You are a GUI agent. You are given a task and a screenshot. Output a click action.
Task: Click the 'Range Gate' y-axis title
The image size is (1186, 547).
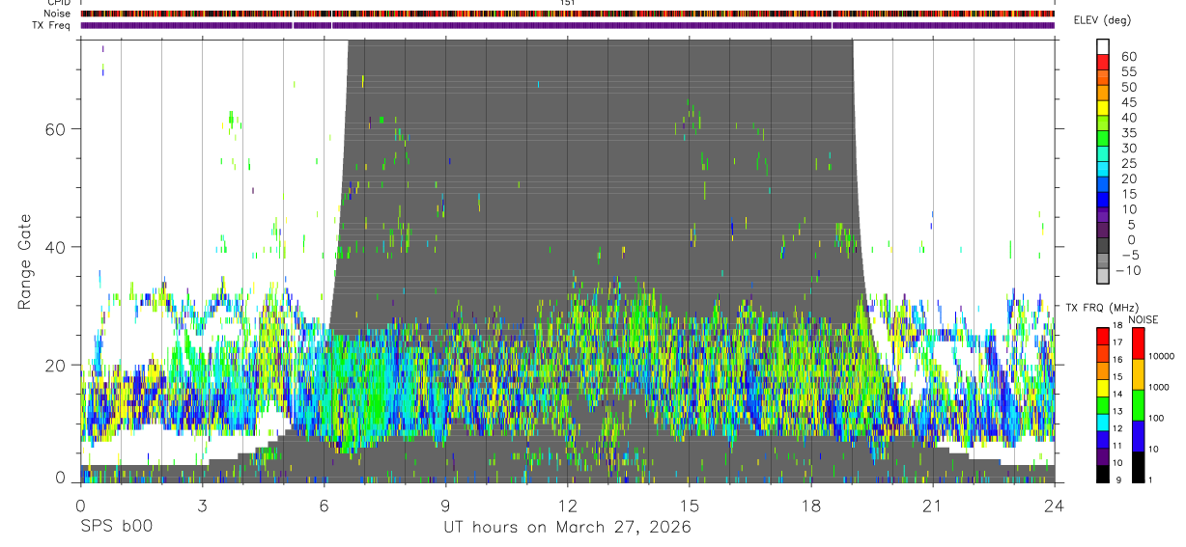[x=24, y=261]
